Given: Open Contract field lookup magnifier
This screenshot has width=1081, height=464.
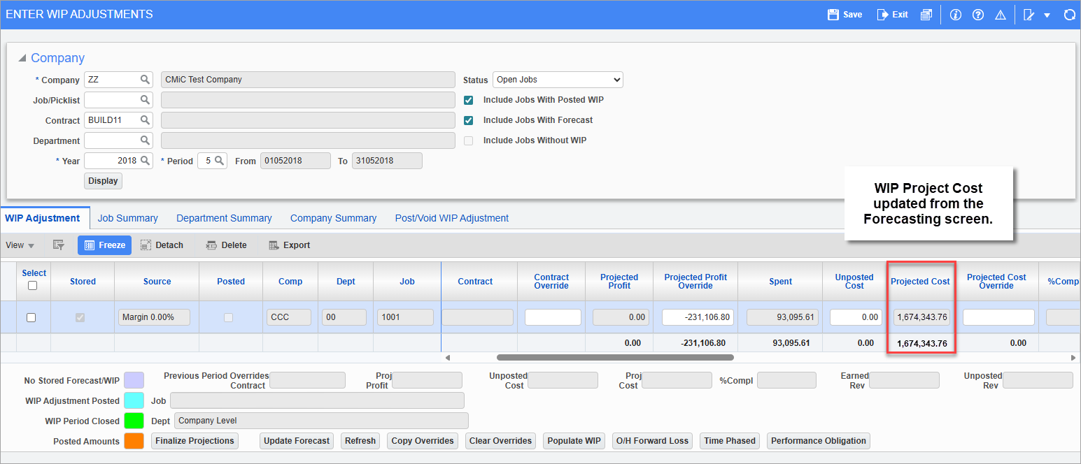Looking at the screenshot, I should pyautogui.click(x=146, y=120).
